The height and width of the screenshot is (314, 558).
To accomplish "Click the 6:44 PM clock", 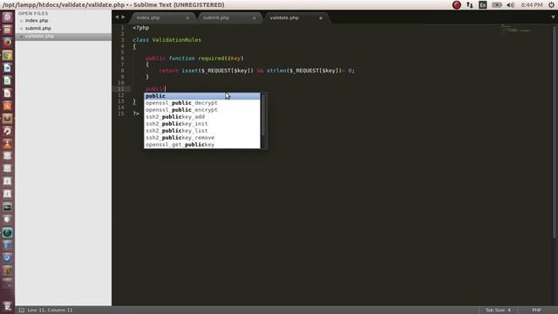I will (x=532, y=5).
